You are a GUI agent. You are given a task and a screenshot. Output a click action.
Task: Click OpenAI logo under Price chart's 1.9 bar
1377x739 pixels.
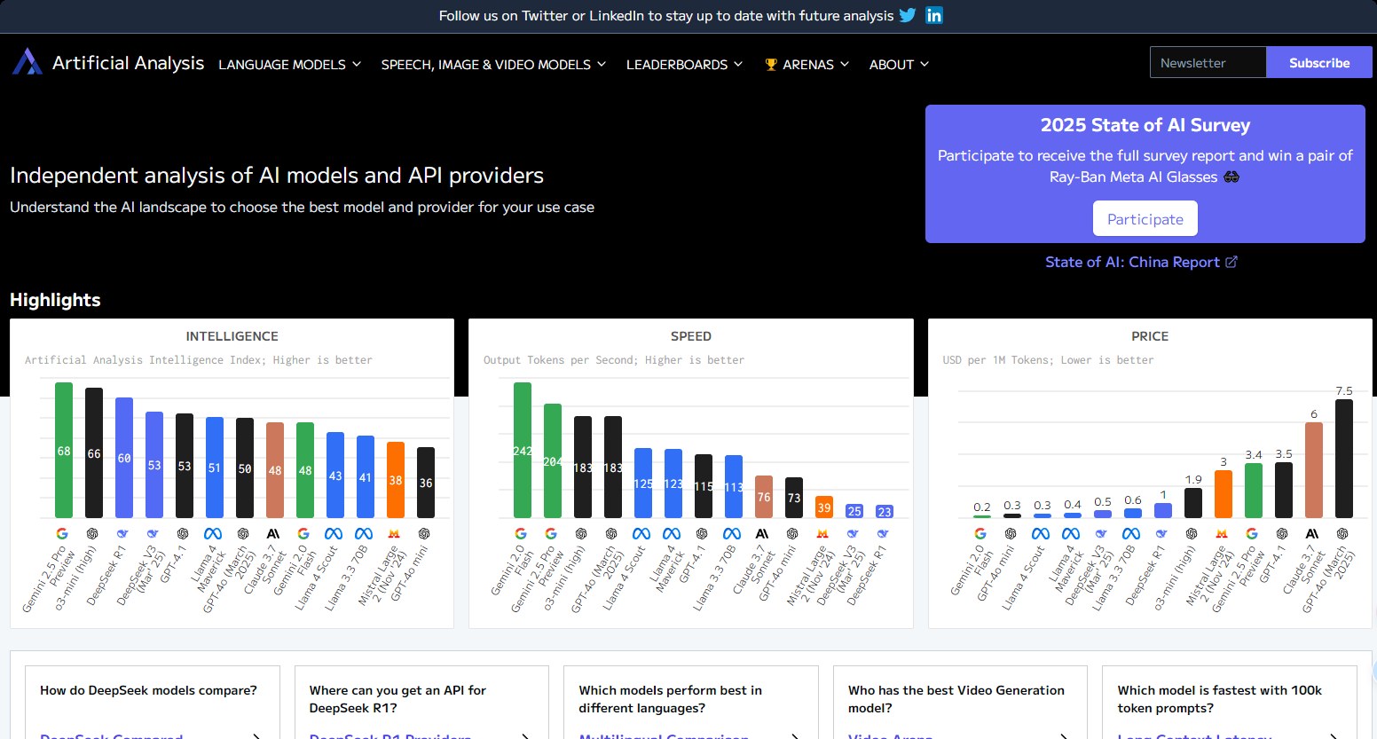[x=1192, y=533]
